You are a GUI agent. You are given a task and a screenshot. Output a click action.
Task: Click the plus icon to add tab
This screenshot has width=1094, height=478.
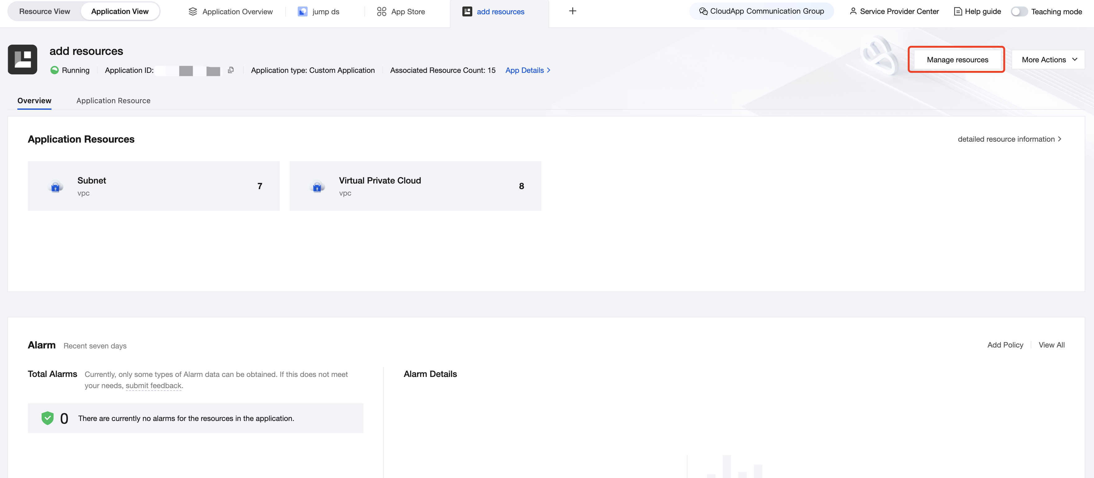coord(572,11)
